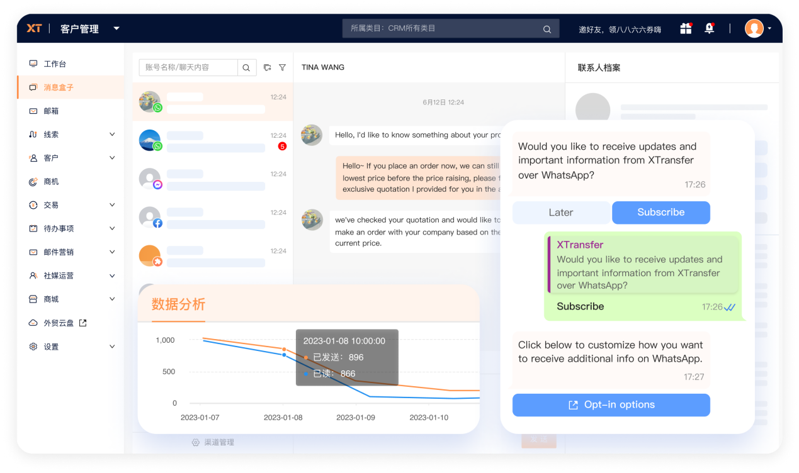
Task: Click the 邮箱 envelope icon
Action: click(x=33, y=111)
